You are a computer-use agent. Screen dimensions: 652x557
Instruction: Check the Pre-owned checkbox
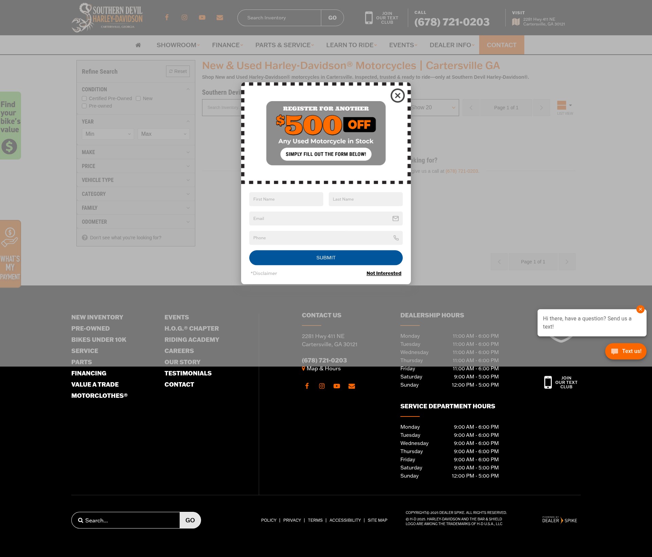84,106
